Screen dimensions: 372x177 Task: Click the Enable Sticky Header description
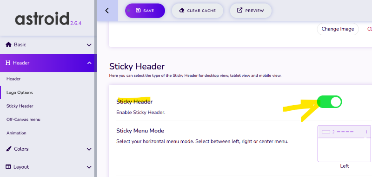141,113
